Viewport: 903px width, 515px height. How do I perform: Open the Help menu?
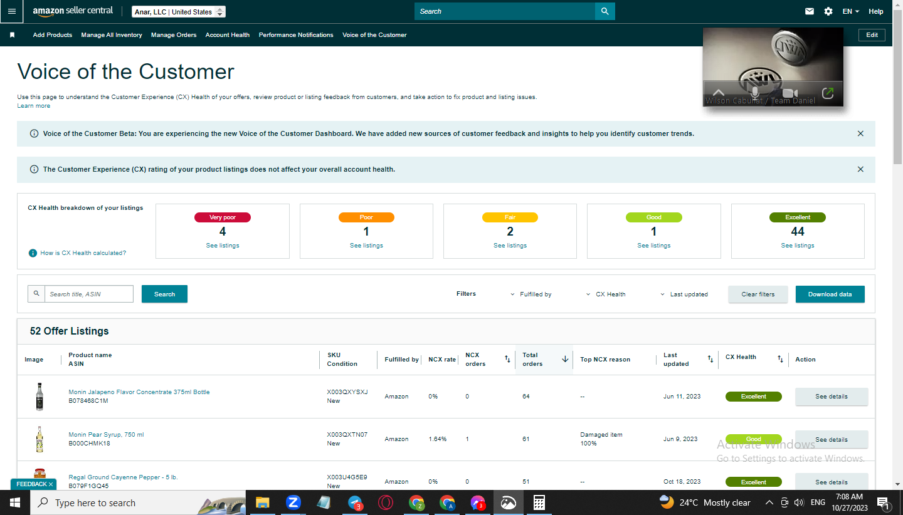tap(876, 11)
